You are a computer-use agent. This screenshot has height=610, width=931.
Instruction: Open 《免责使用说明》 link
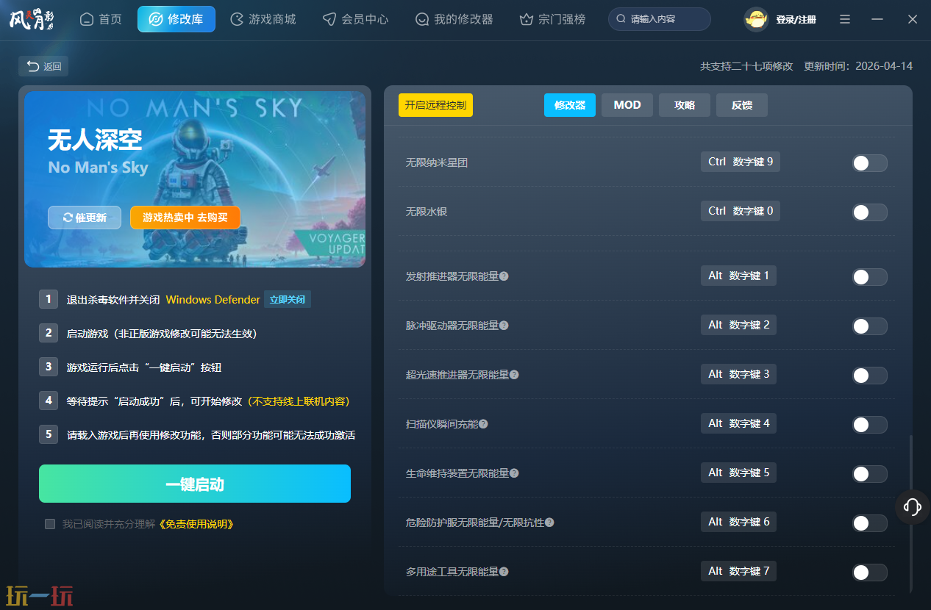[195, 524]
